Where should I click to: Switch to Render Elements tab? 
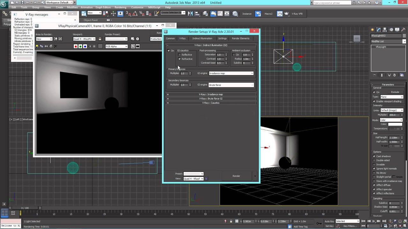(x=241, y=38)
